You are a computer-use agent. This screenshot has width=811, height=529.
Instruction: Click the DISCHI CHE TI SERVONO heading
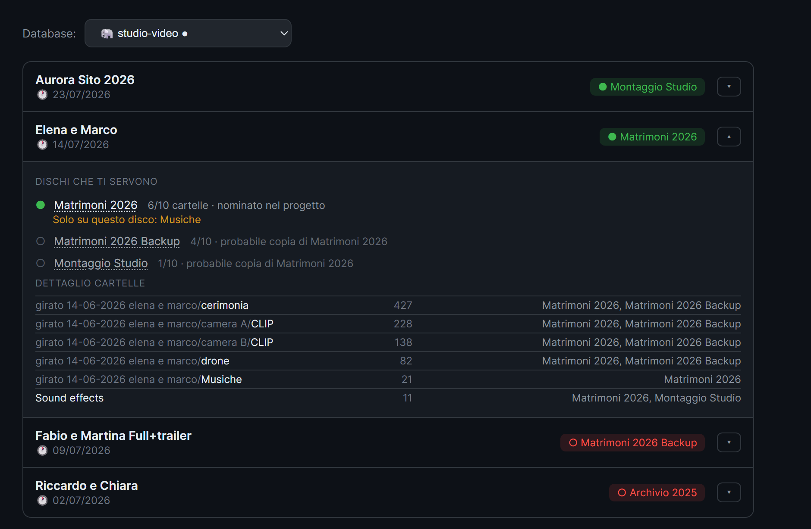96,182
